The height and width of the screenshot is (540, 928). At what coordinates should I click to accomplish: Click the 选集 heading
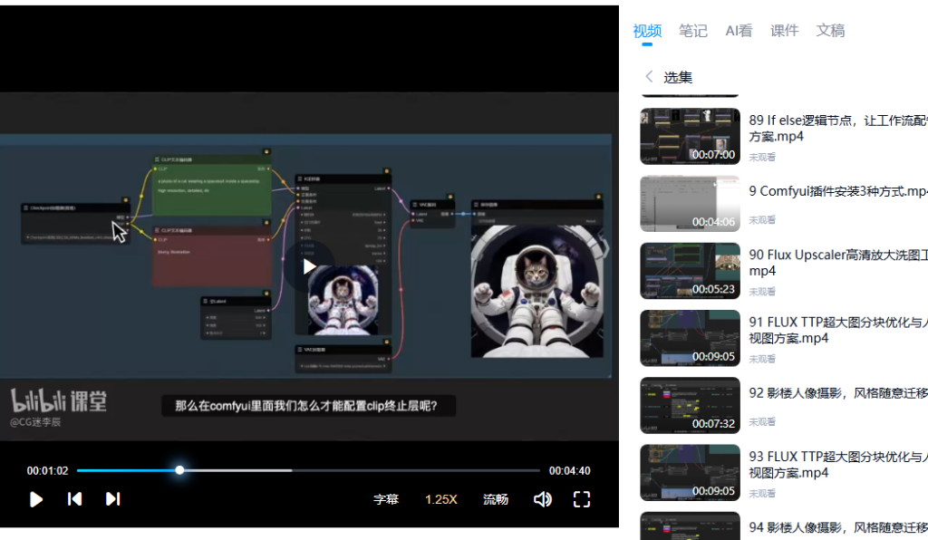678,78
